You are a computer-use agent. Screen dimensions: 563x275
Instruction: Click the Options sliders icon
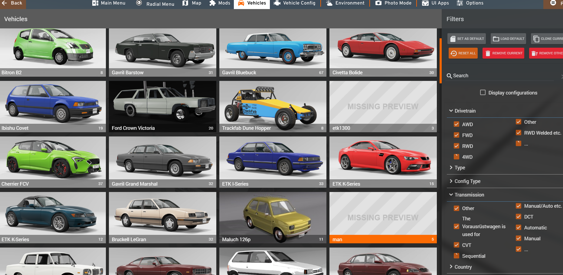click(460, 3)
